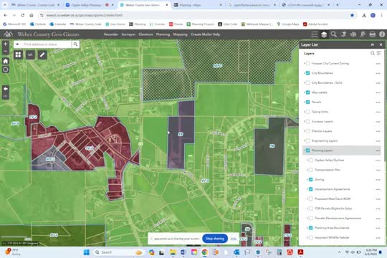387x258 pixels.
Task: Uncheck the City Boundaries layer
Action: (x=307, y=73)
